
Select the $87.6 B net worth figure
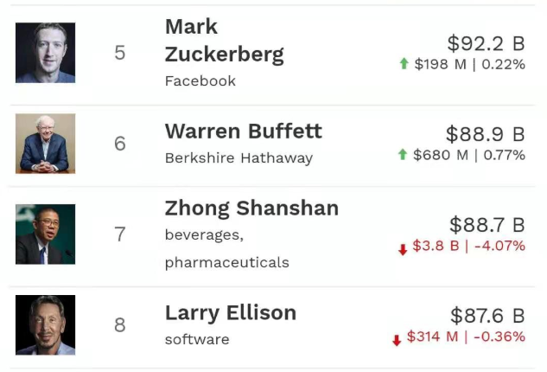(x=487, y=316)
